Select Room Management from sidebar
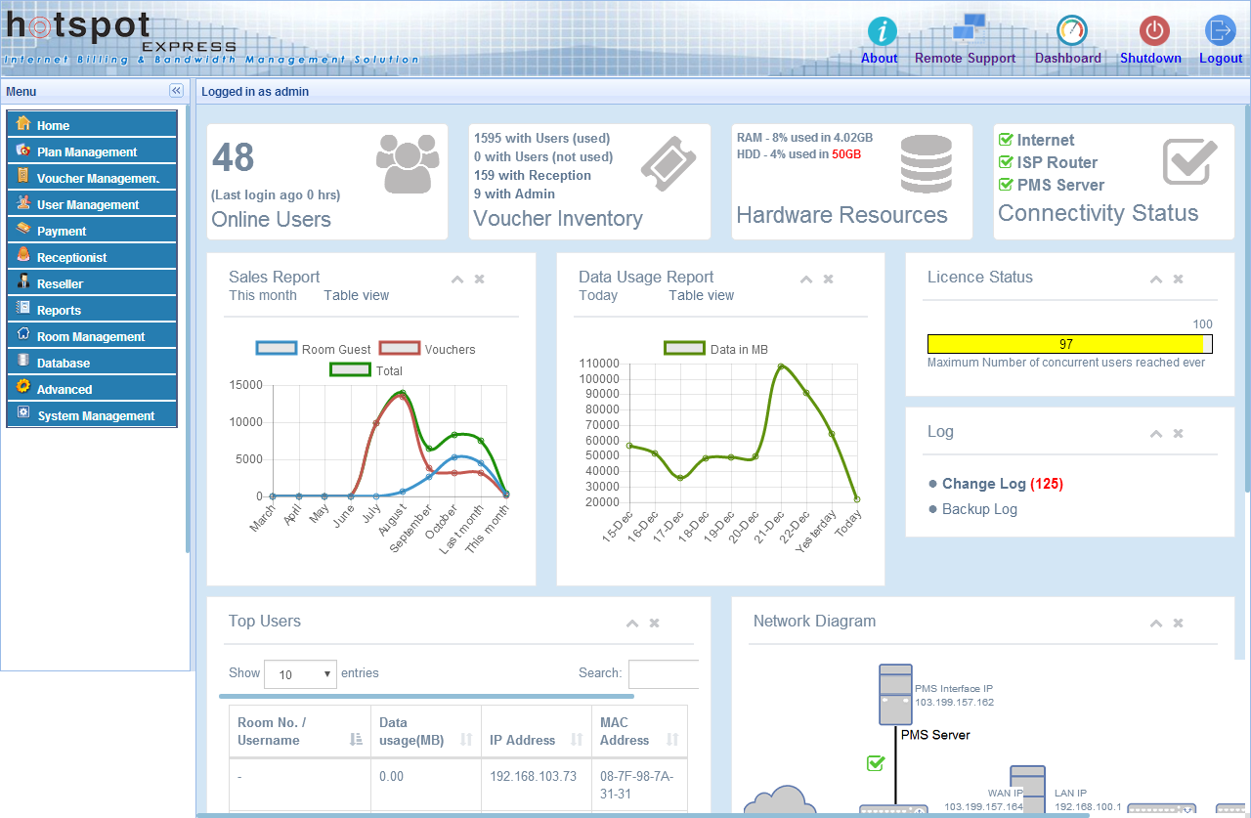The height and width of the screenshot is (818, 1251). click(x=91, y=336)
